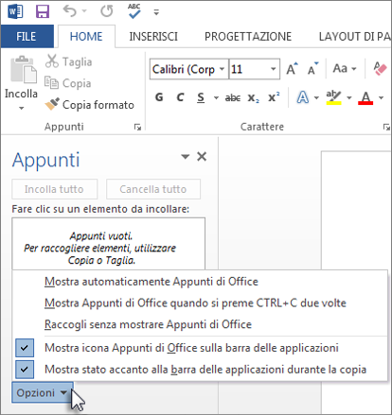The height and width of the screenshot is (415, 392).
Task: Choose Raccogli senza mostrare Appunti di Office
Action: point(200,324)
